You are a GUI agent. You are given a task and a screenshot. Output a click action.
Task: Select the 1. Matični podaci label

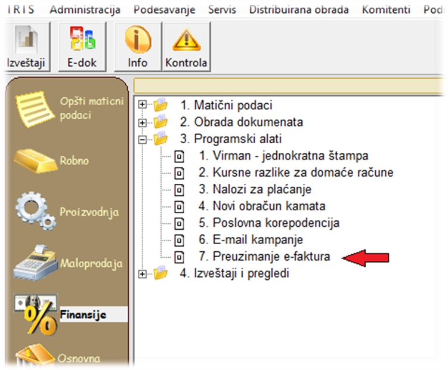(x=226, y=105)
